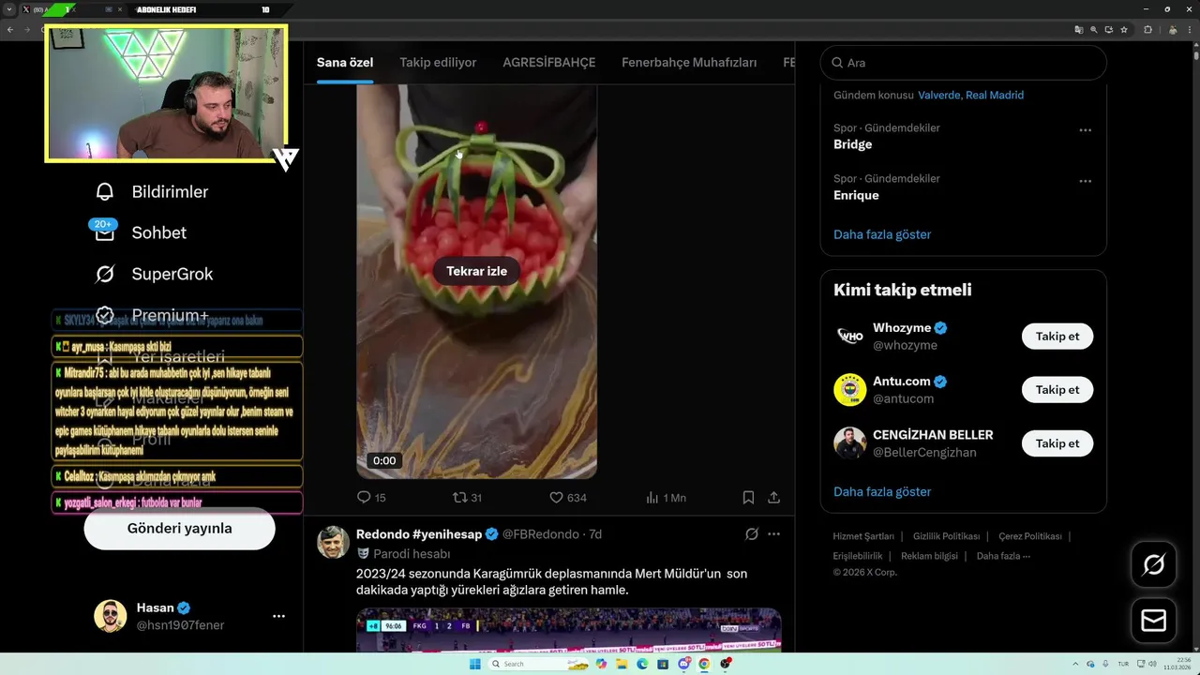Screen dimensions: 1200x675
Task: Expand Daha fazla footer menu
Action: (x=1003, y=556)
